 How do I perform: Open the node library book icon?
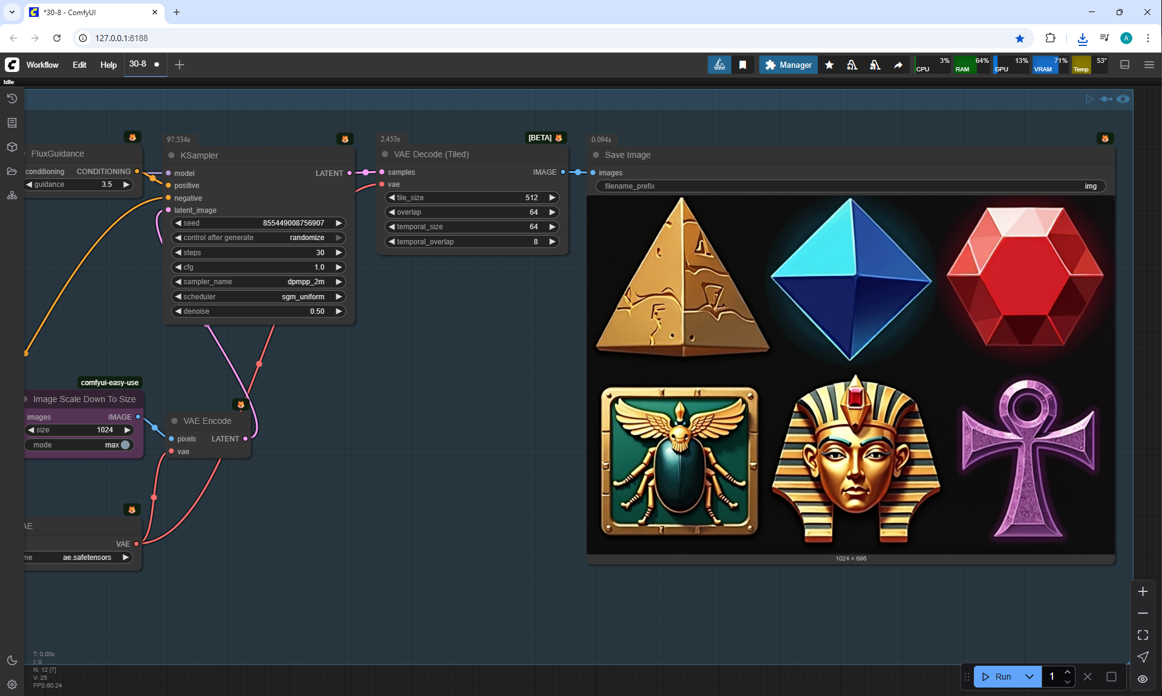11,123
